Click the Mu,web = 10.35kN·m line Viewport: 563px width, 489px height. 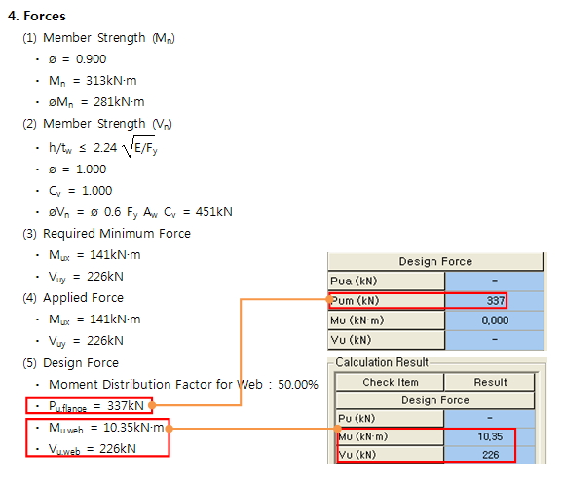point(106,428)
